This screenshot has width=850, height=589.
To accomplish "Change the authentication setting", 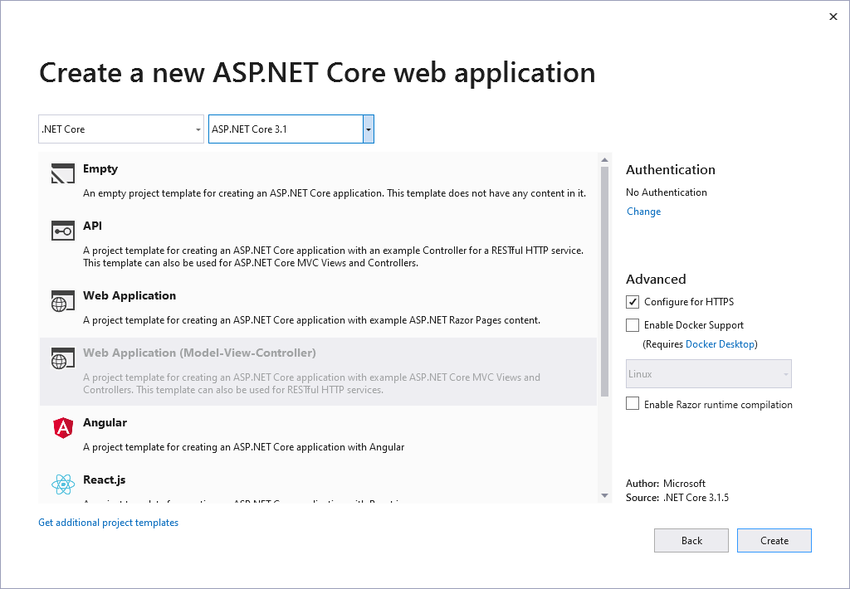I will click(644, 212).
